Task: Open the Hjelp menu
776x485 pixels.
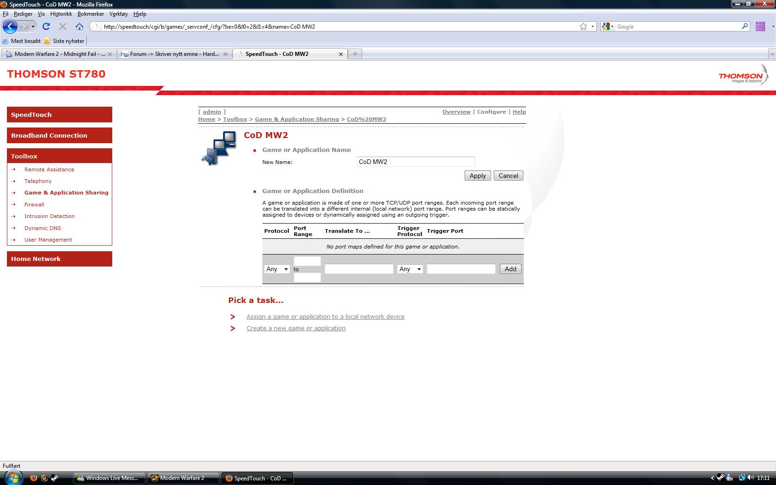Action: pyautogui.click(x=139, y=14)
